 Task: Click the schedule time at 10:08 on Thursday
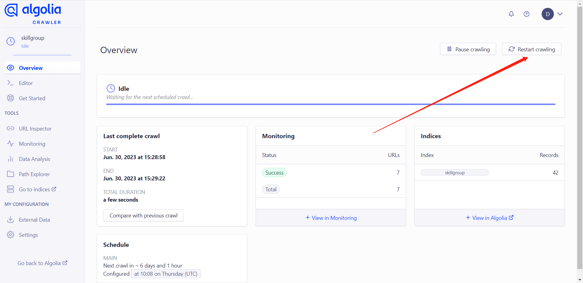tap(166, 274)
